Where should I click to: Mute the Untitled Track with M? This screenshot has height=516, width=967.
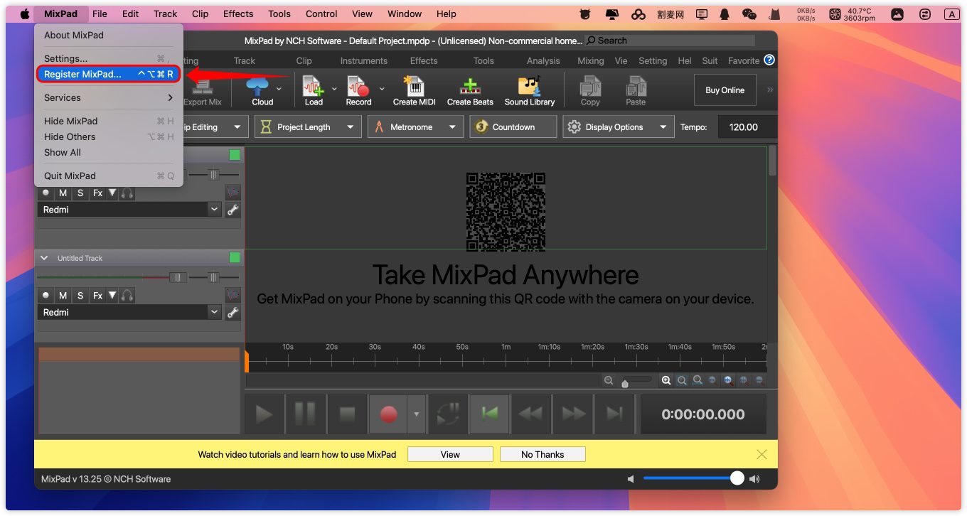63,296
